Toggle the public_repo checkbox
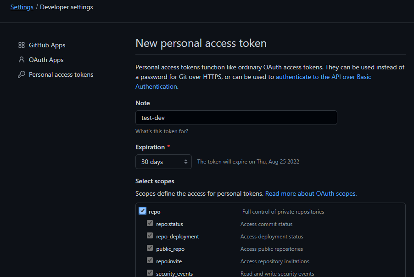 click(x=150, y=248)
